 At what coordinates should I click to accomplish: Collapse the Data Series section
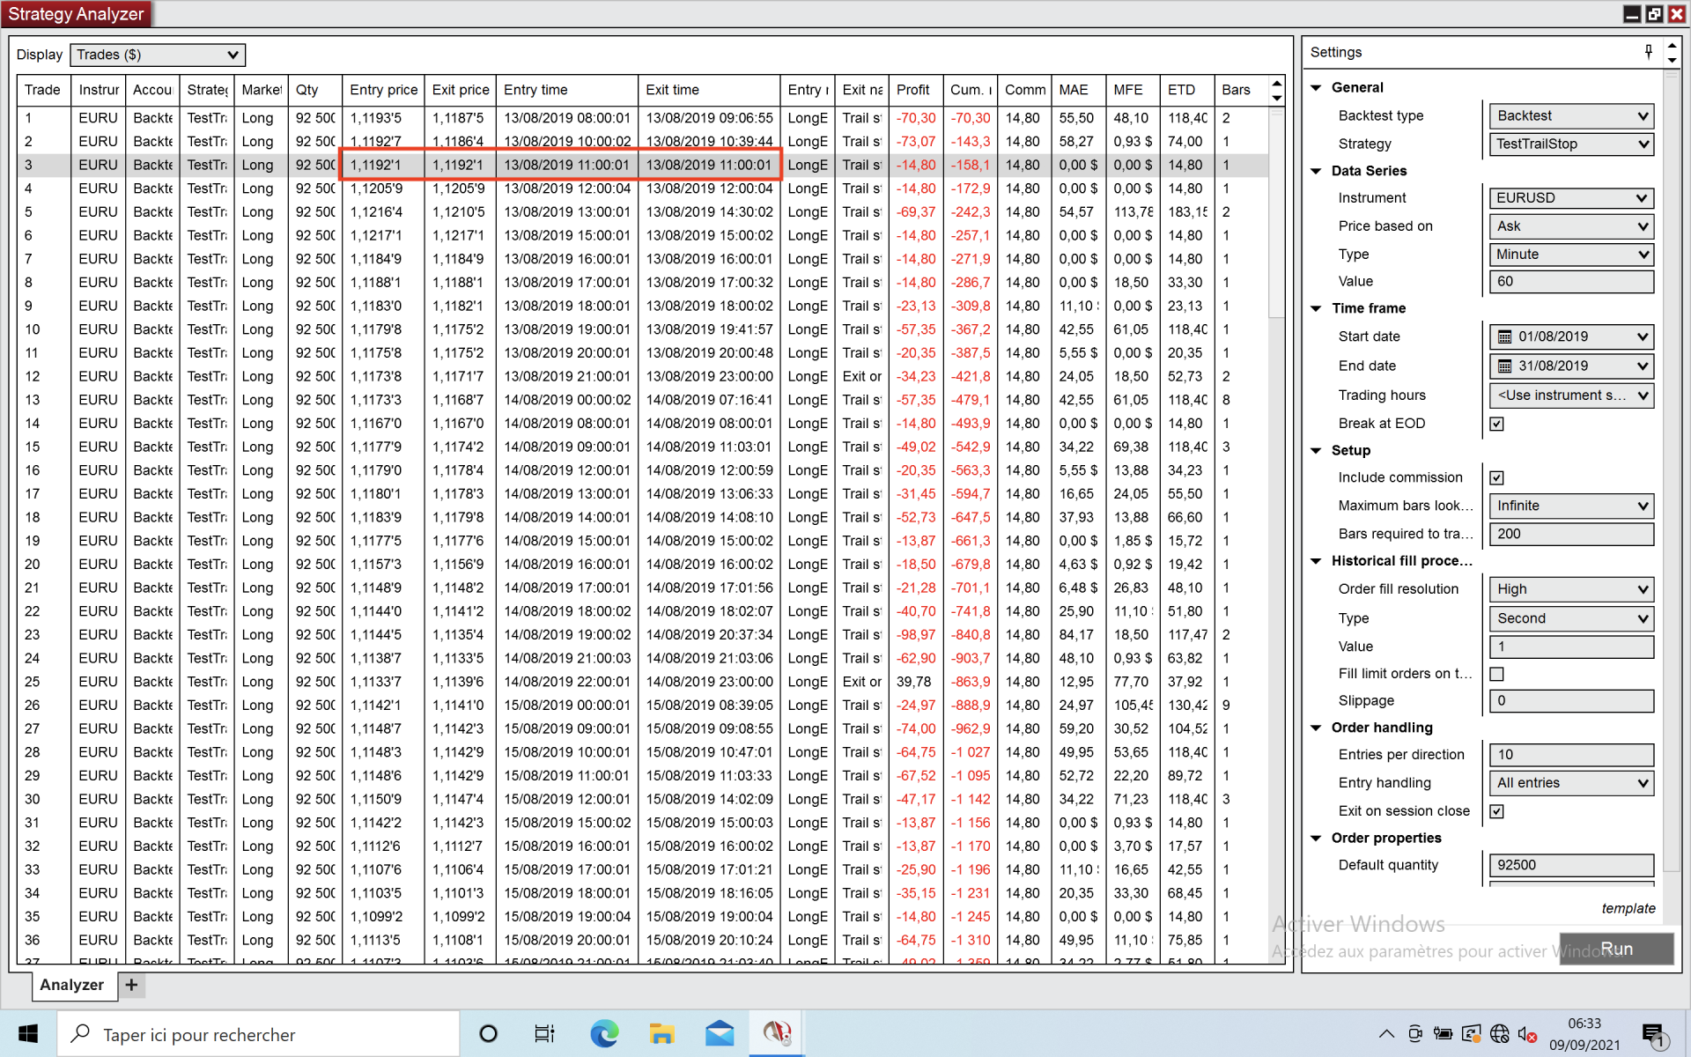[1316, 171]
